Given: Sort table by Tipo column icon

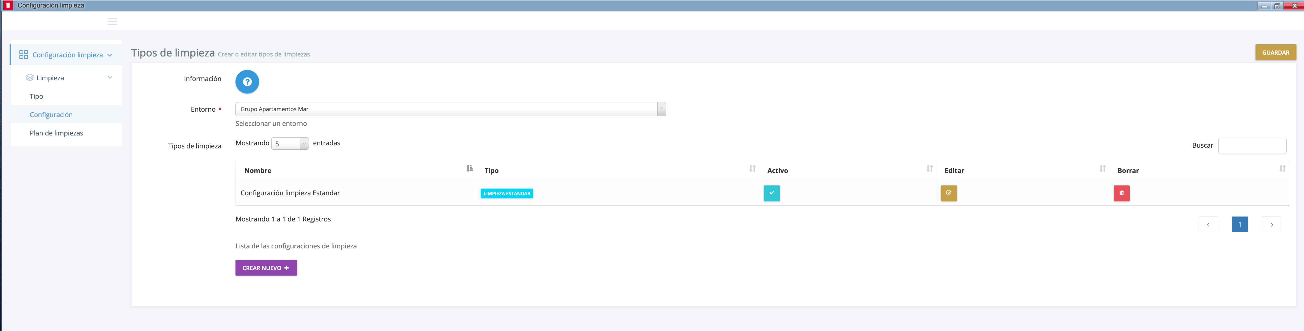Looking at the screenshot, I should (752, 169).
